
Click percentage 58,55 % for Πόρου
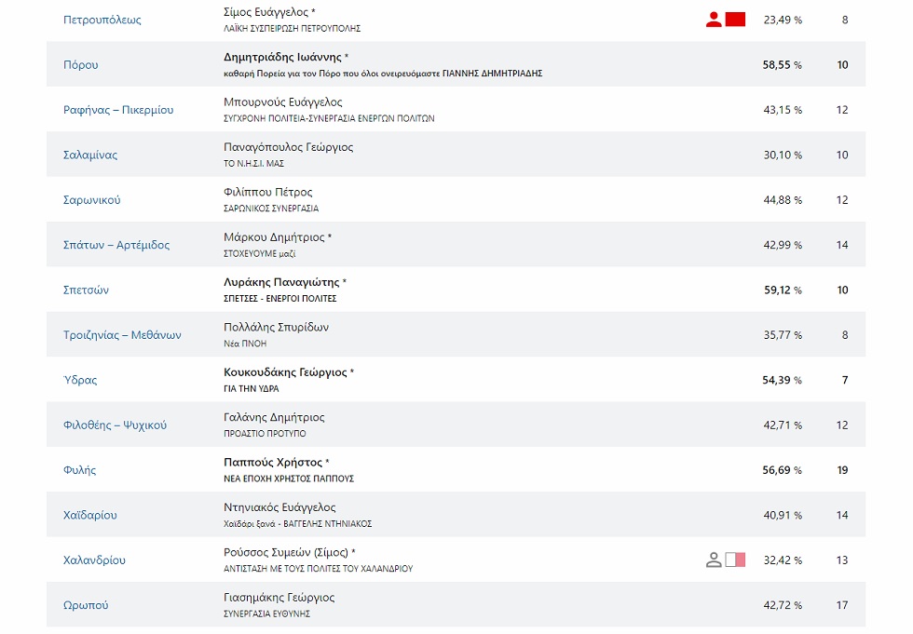pyautogui.click(x=782, y=64)
